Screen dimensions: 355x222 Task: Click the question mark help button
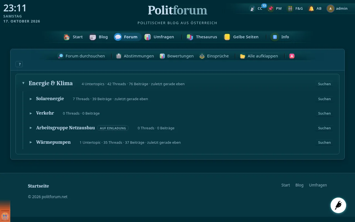tap(19, 64)
